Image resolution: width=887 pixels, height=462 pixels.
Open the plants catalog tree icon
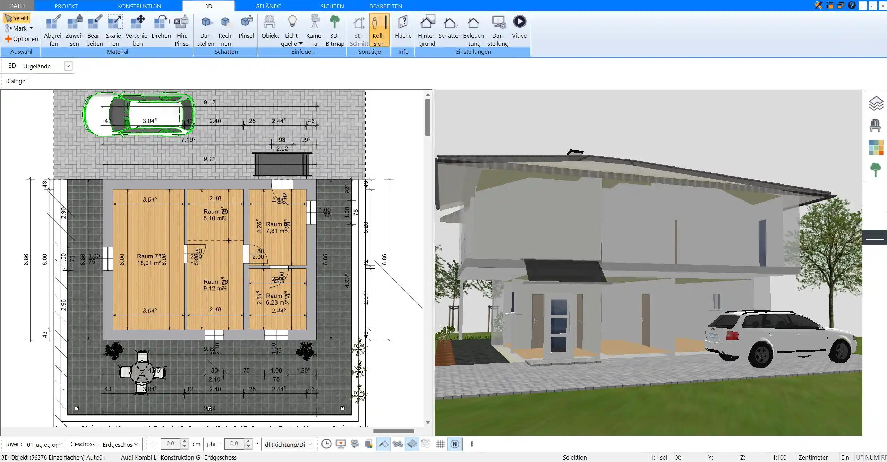click(x=875, y=170)
